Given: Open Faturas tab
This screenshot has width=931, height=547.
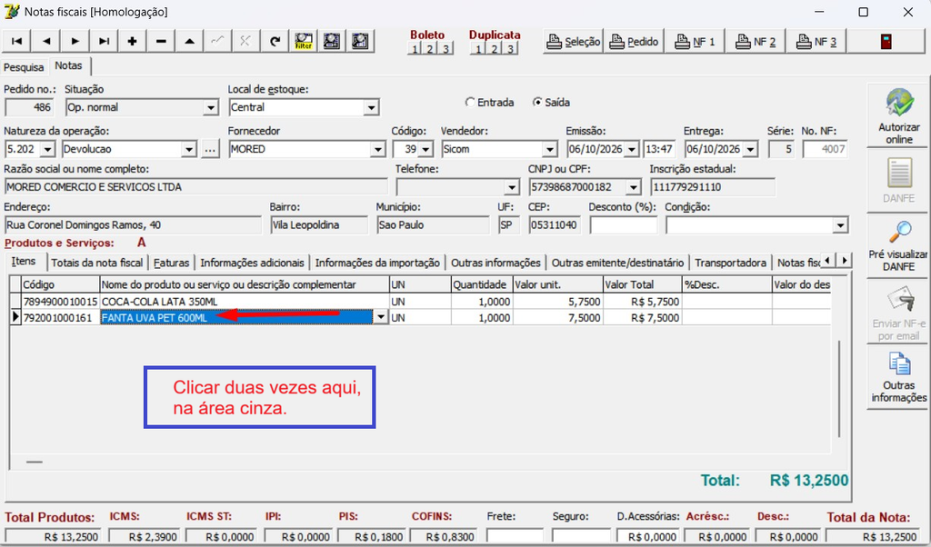Looking at the screenshot, I should coord(171,263).
